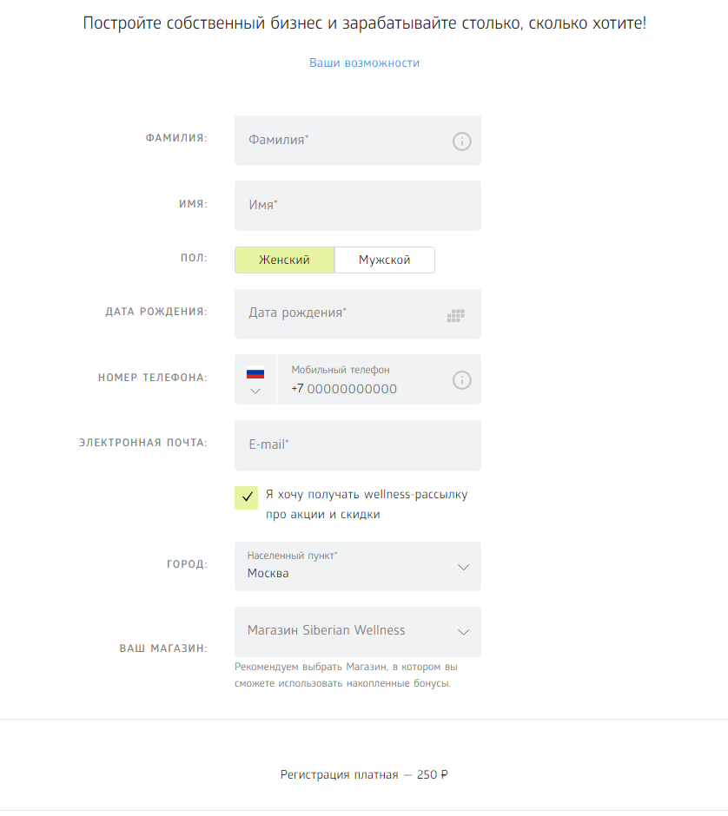Click the ЭЛЕКТРОННАЯ ПОЧТА field label
Image resolution: width=728 pixels, height=816 pixels.
click(x=143, y=443)
